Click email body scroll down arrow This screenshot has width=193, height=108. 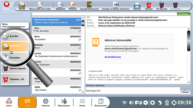(x=189, y=82)
